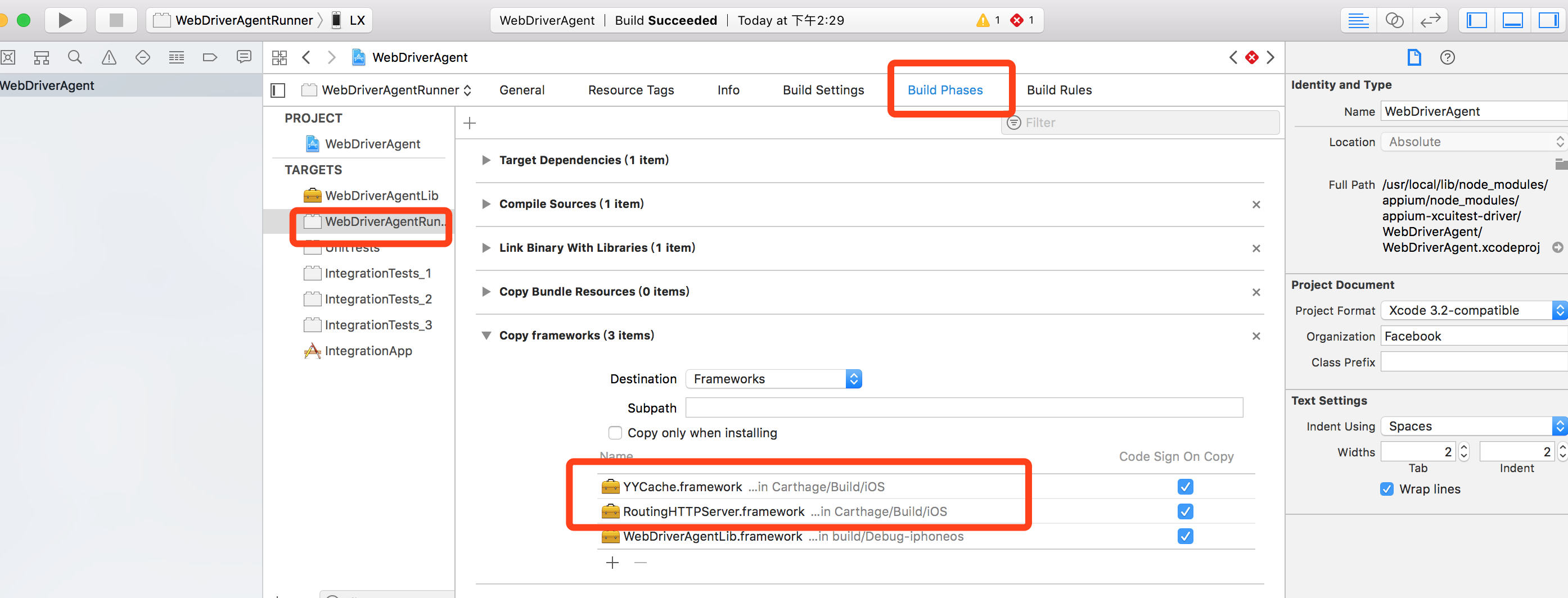Delete the Copy Bundle Resources phase

point(1256,292)
